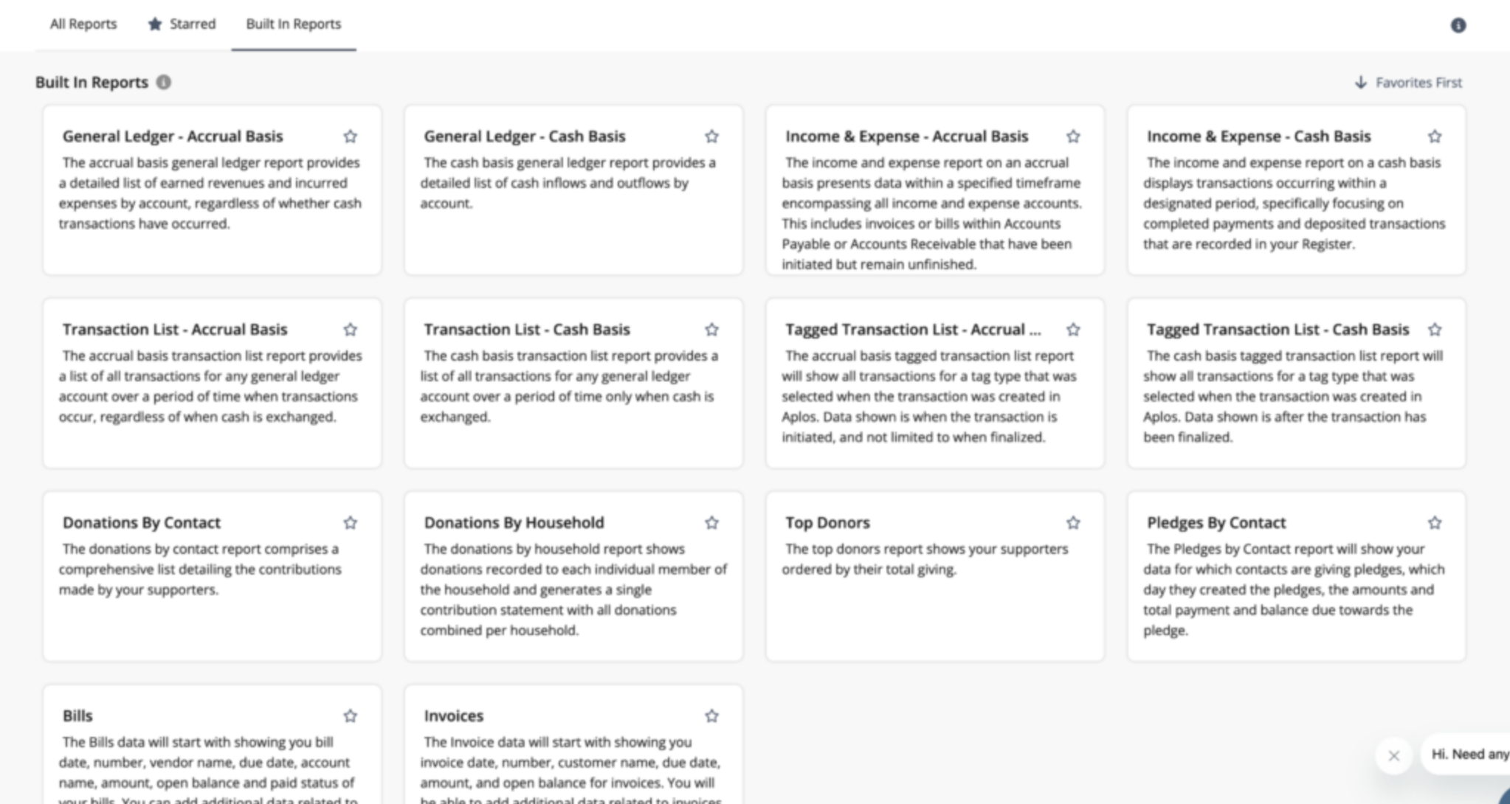Open the Hi. Need any help chat bubble
This screenshot has height=804, width=1510.
[1467, 754]
